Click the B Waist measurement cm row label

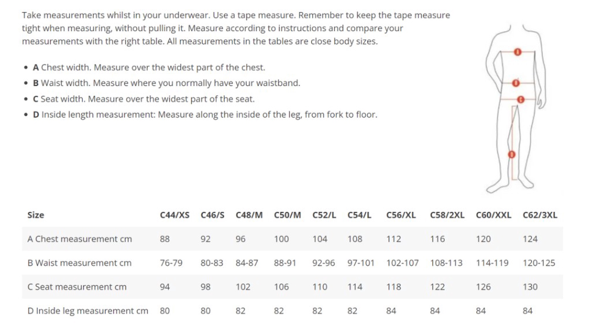tap(79, 263)
